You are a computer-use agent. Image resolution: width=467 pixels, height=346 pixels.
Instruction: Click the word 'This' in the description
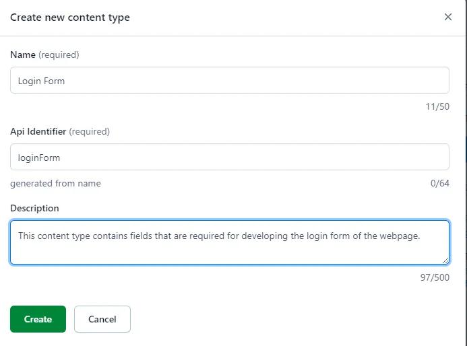tap(27, 236)
